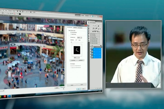164x109 pixels.
Task: Click the black color swatch in options bar
Action: tap(20, 14)
